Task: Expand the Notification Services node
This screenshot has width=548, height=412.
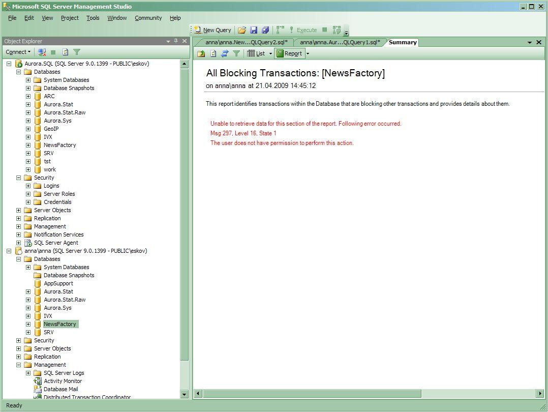Action: click(18, 234)
